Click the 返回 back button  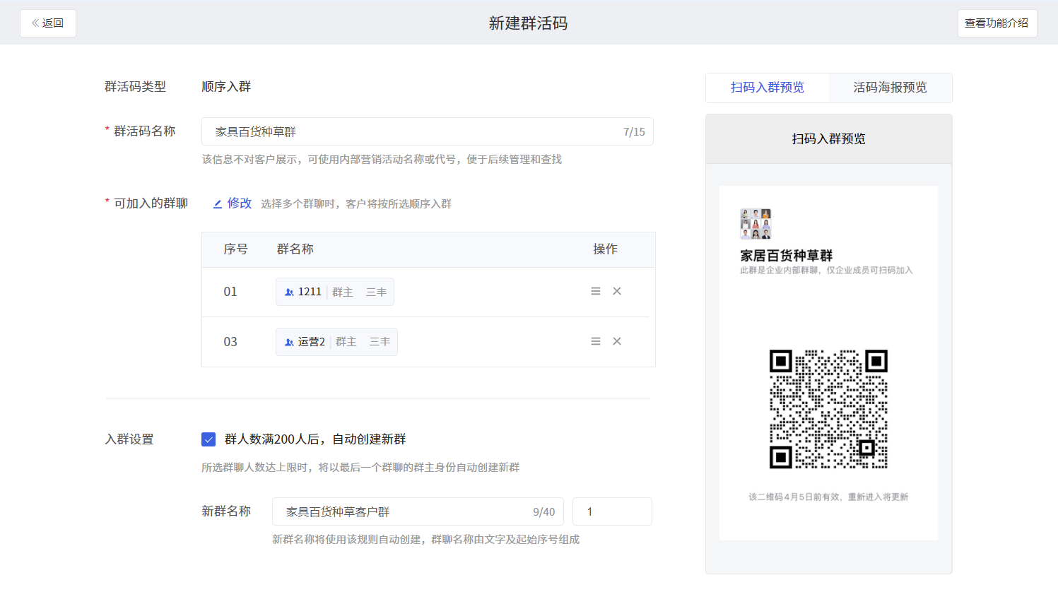48,23
